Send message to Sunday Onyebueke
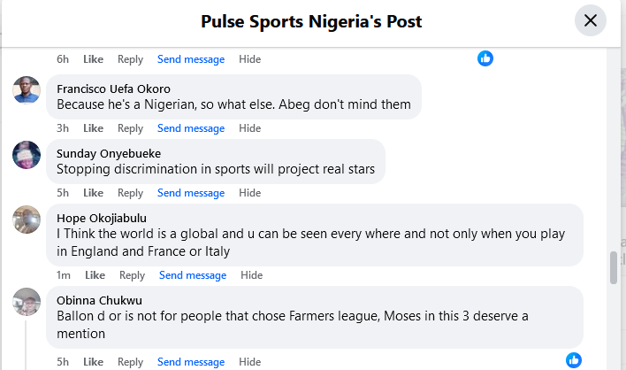The image size is (626, 370). click(x=191, y=193)
